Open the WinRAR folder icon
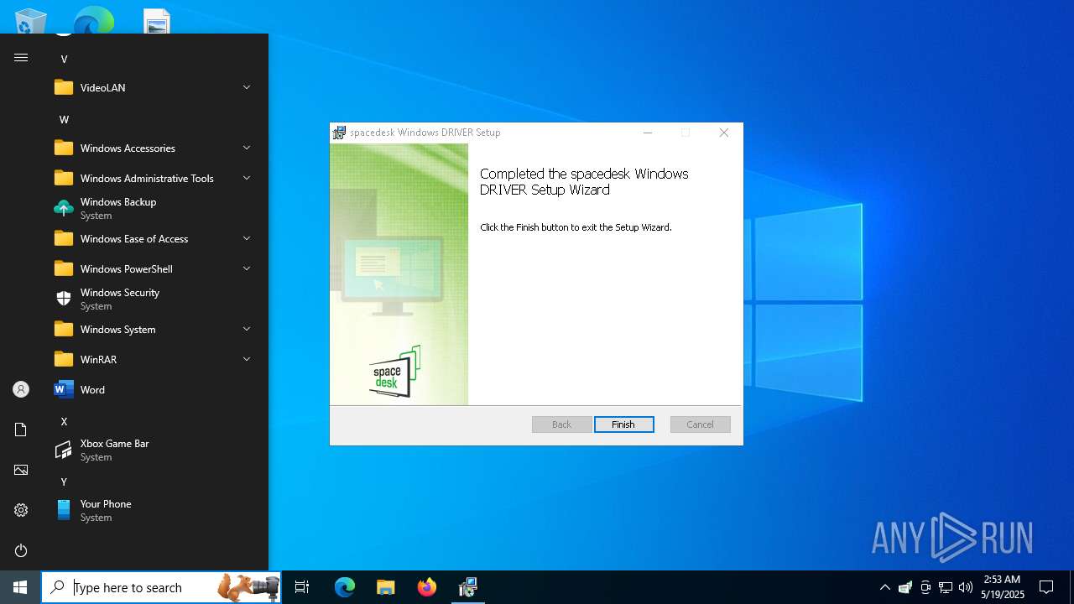This screenshot has height=604, width=1074. (x=64, y=359)
